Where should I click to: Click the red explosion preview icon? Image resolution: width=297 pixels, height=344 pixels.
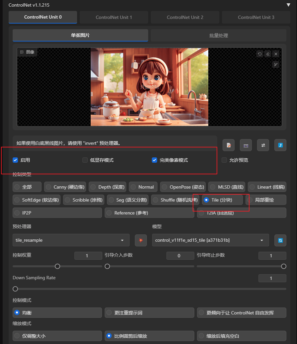coord(141,240)
